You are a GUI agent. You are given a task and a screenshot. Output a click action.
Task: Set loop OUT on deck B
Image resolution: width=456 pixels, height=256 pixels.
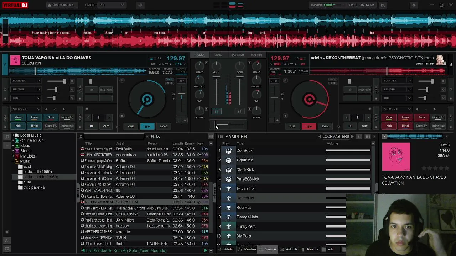(364, 126)
